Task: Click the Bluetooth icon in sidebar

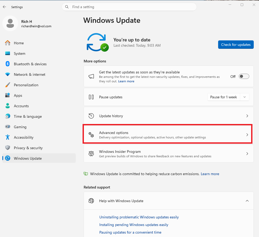Action: [8, 64]
